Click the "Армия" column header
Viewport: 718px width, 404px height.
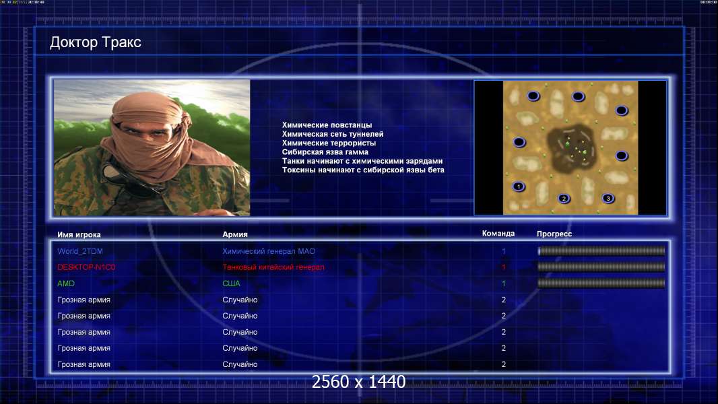pyautogui.click(x=235, y=234)
